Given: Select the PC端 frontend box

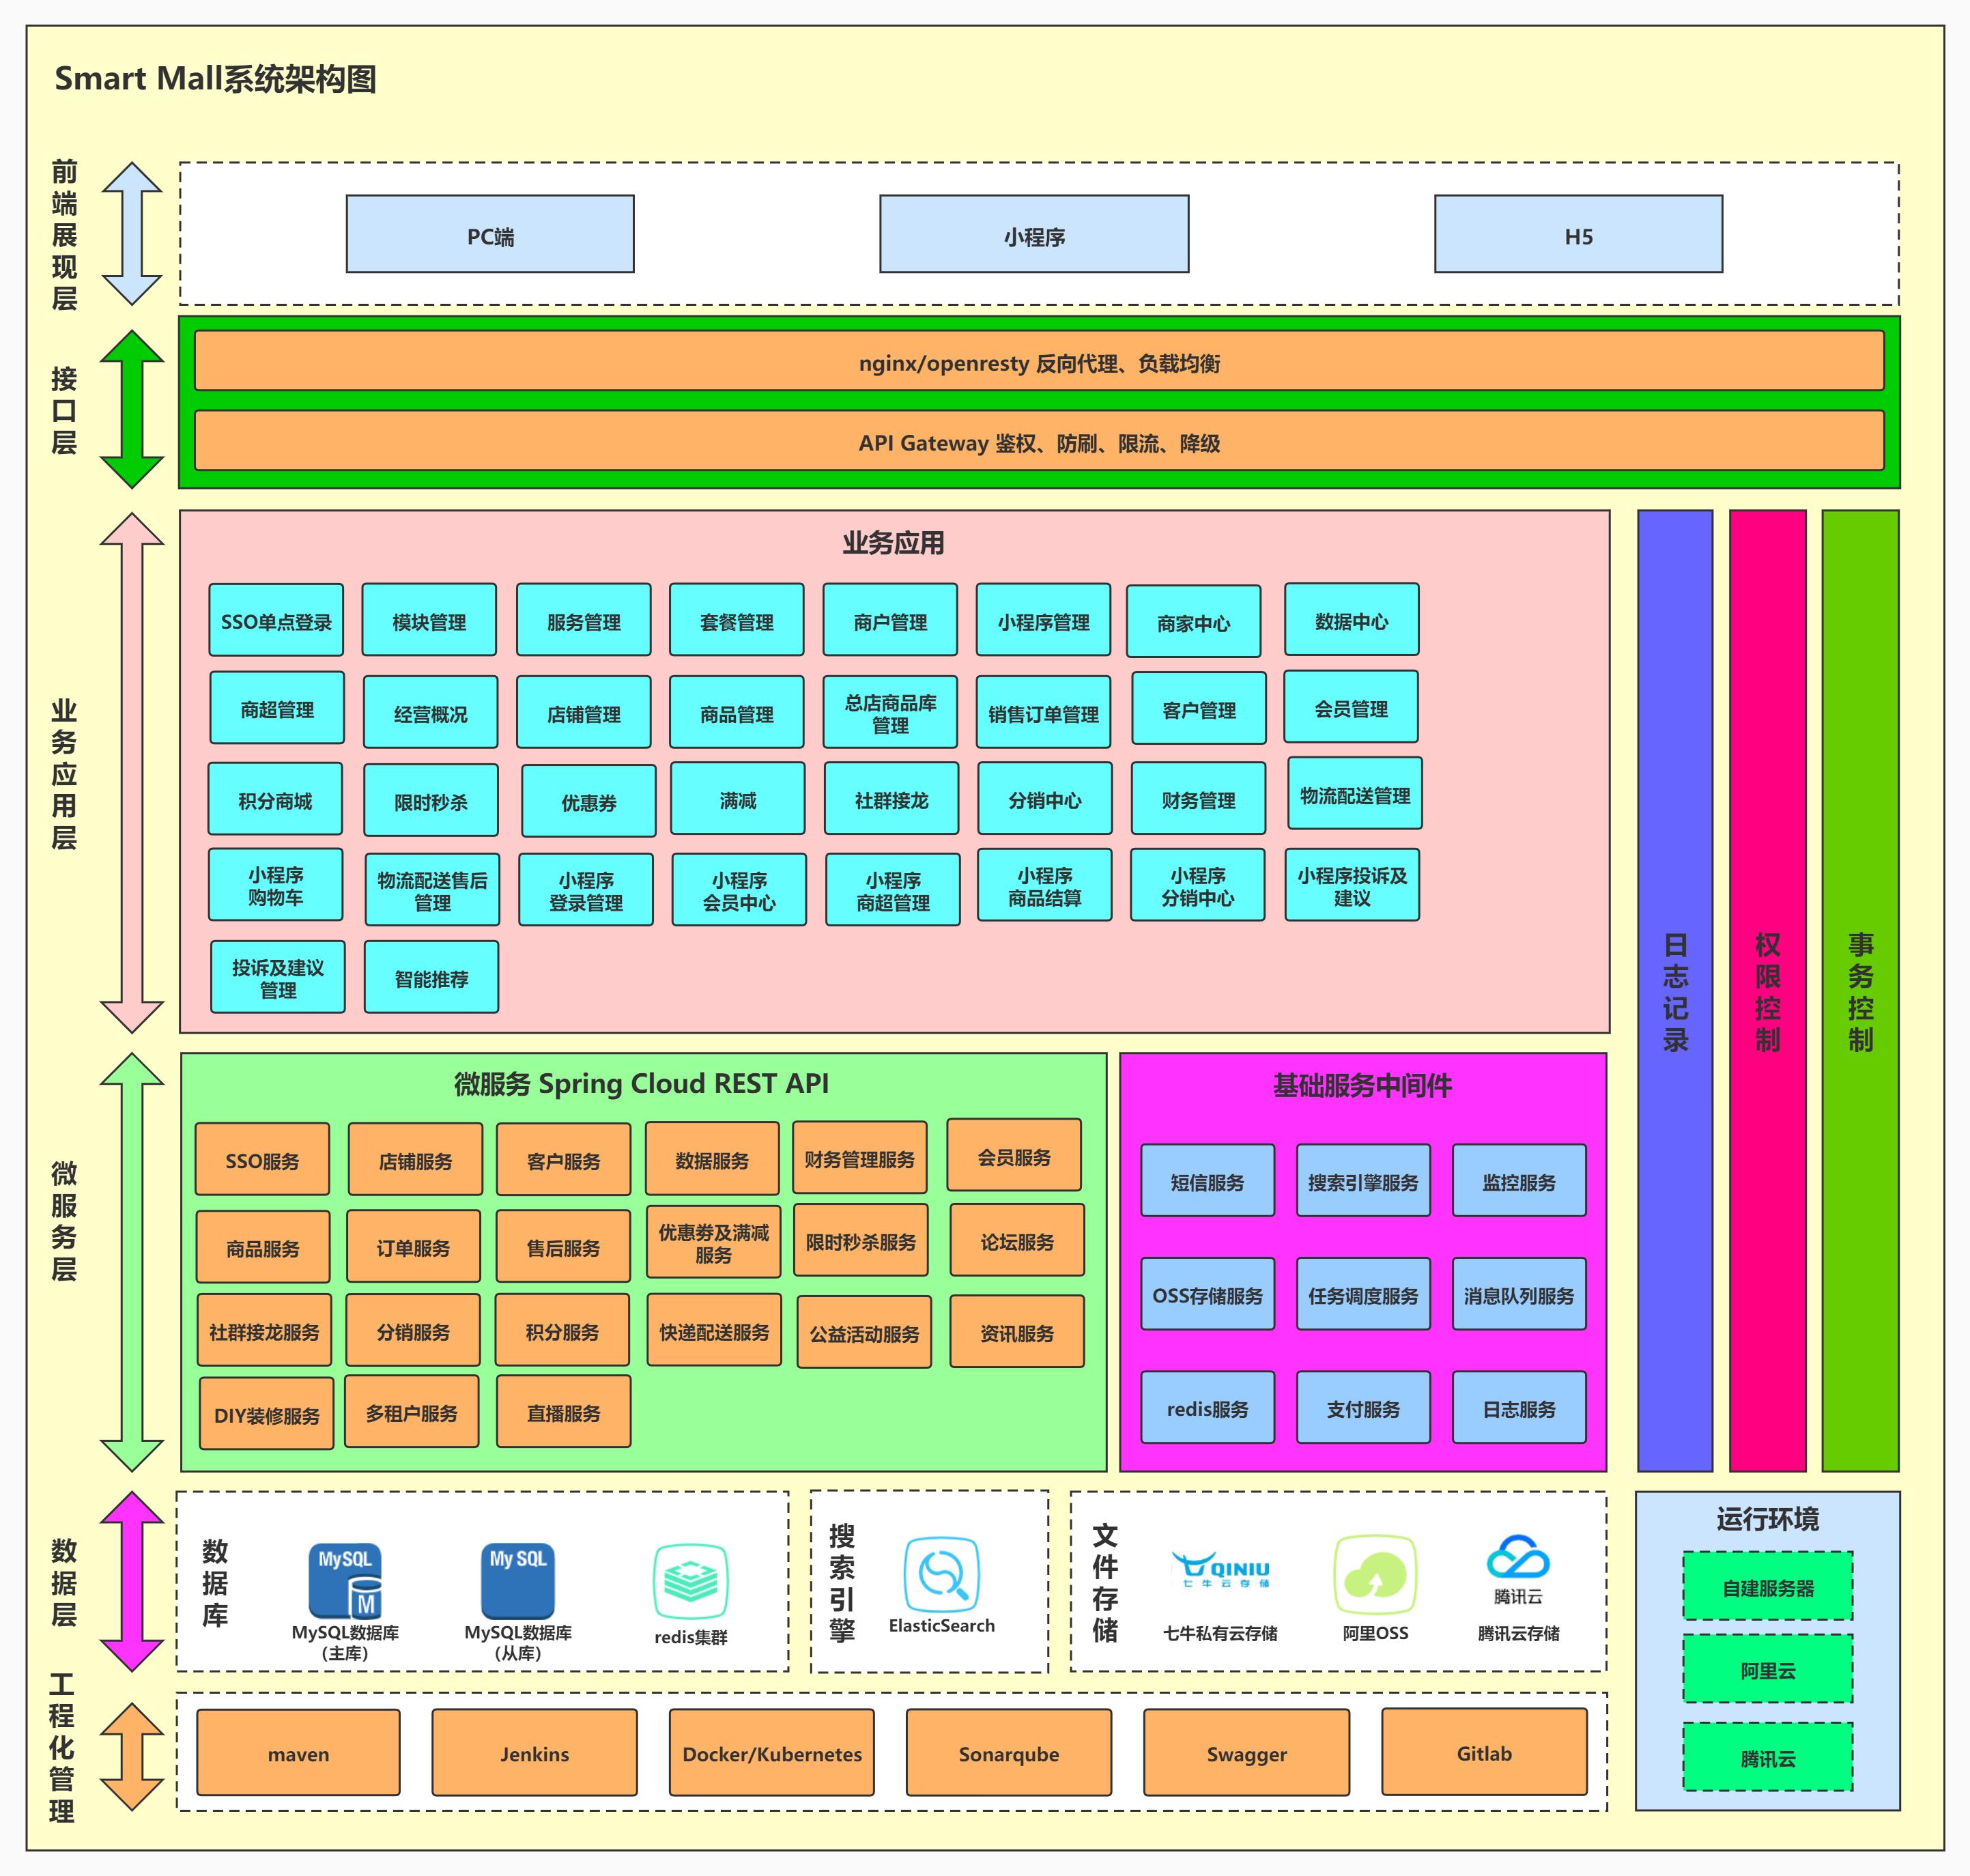Looking at the screenshot, I should [x=490, y=234].
